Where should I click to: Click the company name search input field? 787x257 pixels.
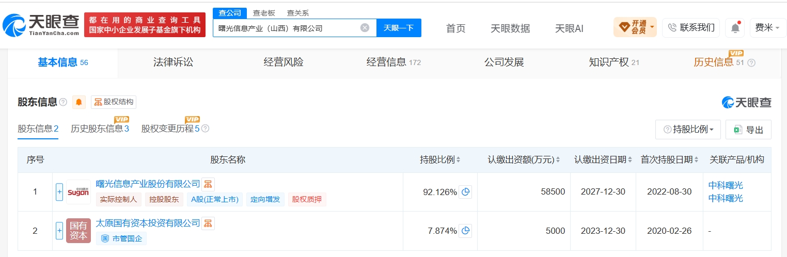click(x=287, y=28)
